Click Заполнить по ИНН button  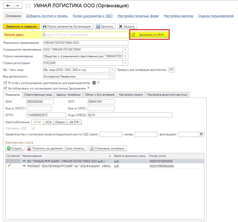(149, 34)
